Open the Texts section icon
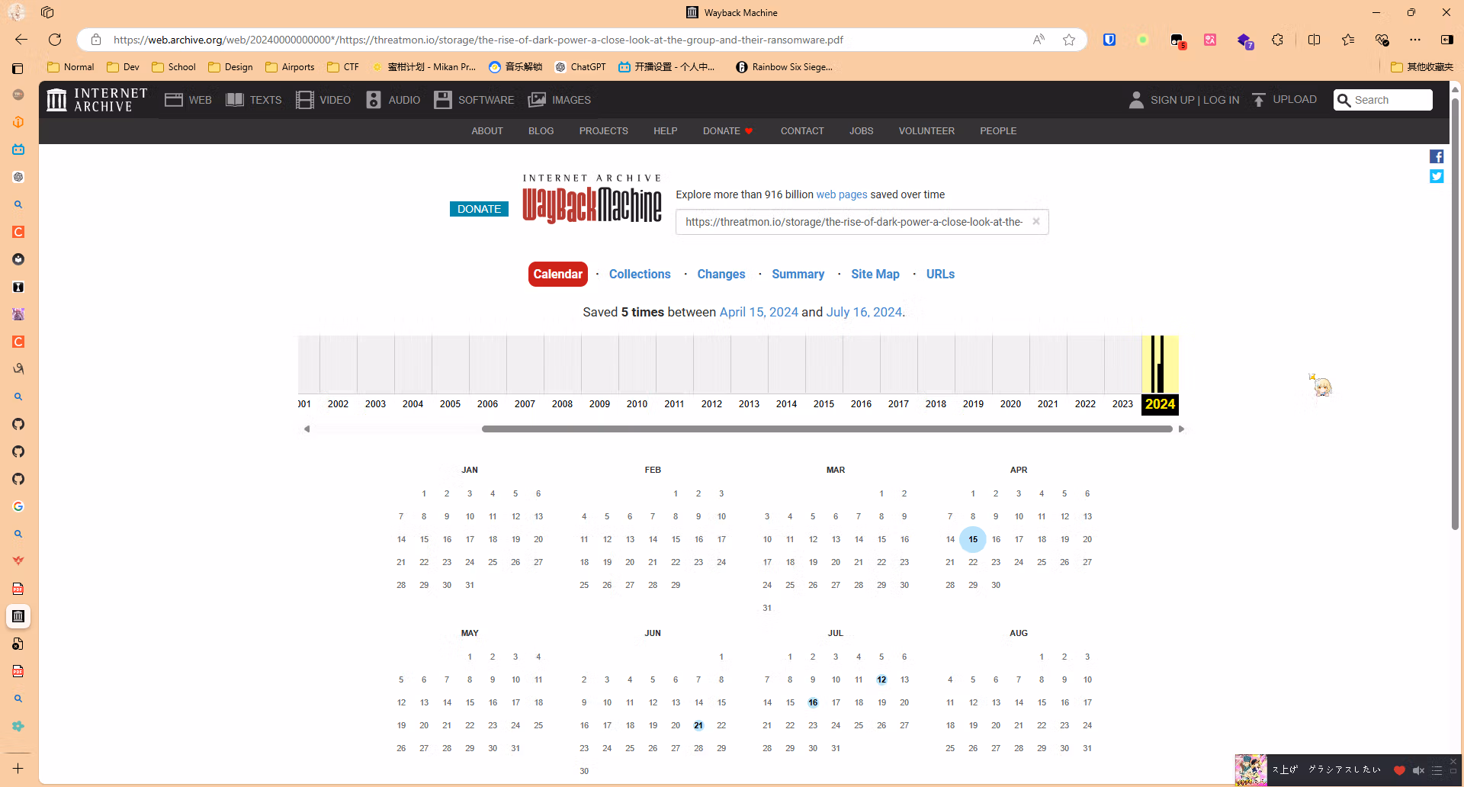Image resolution: width=1464 pixels, height=787 pixels. coord(235,100)
